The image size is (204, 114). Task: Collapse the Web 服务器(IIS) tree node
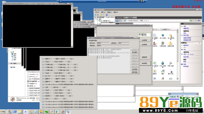click(x=97, y=21)
